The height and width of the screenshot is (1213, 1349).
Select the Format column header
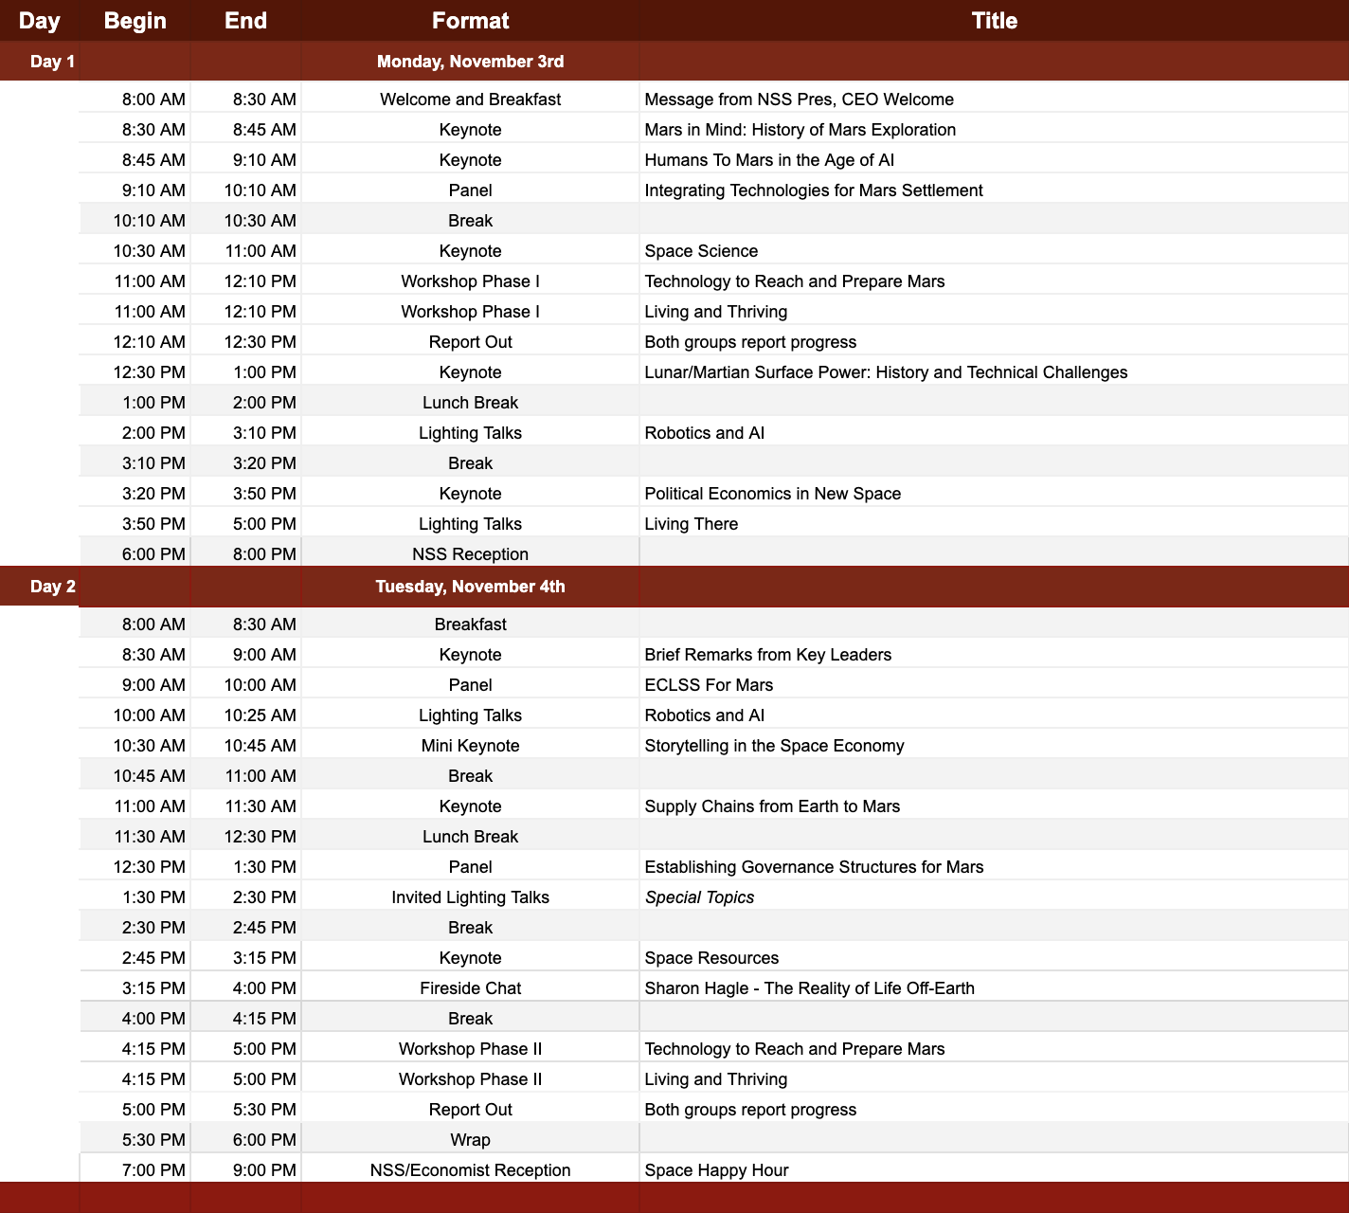coord(470,21)
